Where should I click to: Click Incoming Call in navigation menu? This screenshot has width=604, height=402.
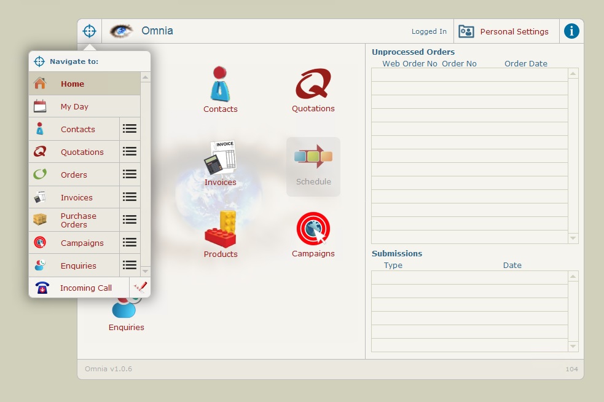tap(79, 288)
